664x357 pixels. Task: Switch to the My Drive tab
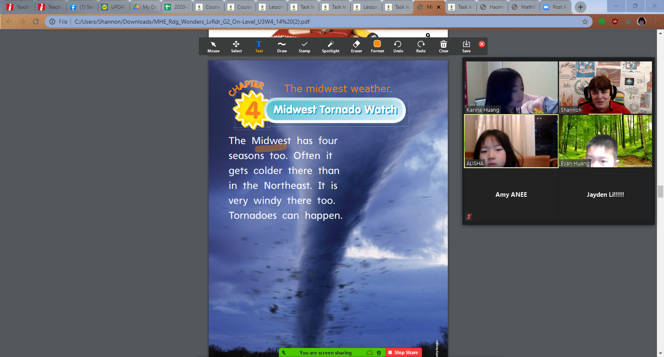point(145,7)
